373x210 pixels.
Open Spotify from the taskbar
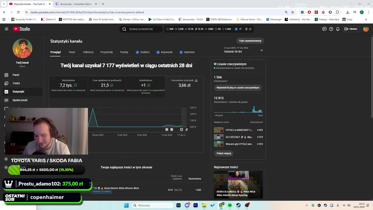click(x=230, y=205)
